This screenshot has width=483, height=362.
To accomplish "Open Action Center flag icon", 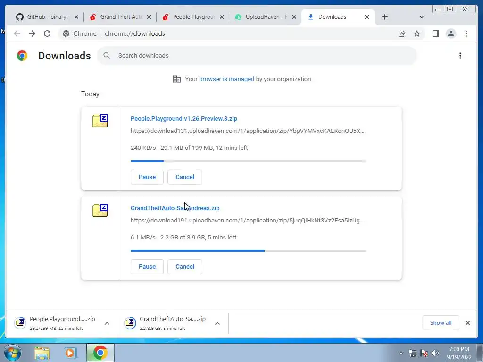I will pos(424,353).
